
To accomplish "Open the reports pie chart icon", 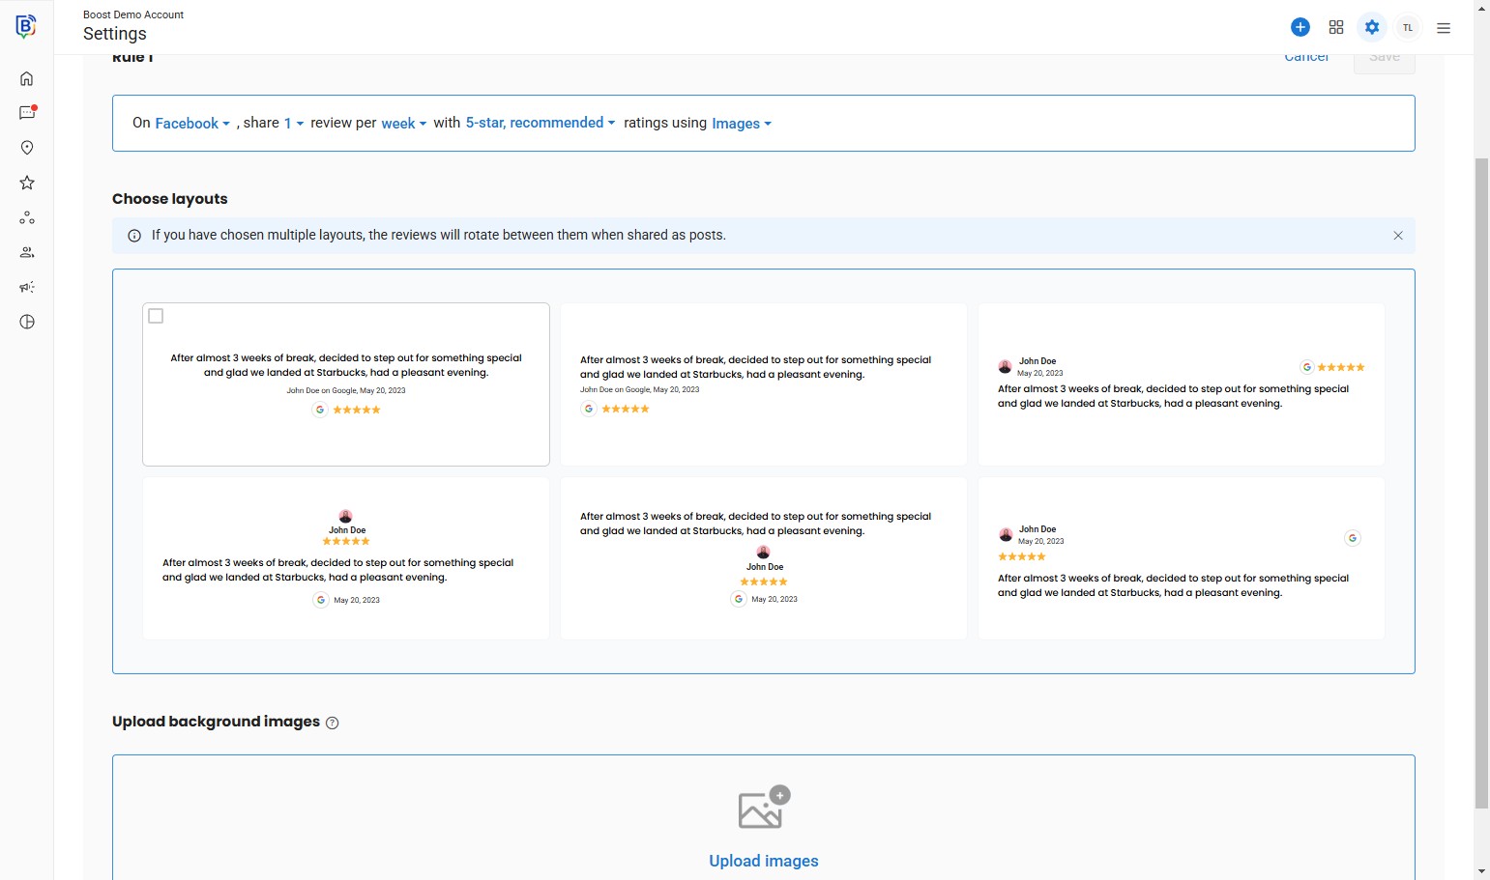I will (27, 322).
